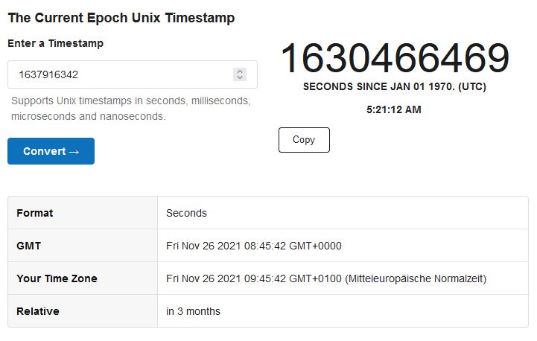The width and height of the screenshot is (537, 341).
Task: Click the "in 3 months" relative value
Action: click(193, 311)
